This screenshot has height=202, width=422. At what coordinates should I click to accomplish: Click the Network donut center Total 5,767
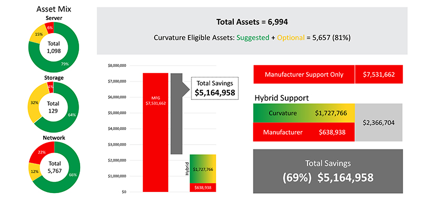[54, 167]
